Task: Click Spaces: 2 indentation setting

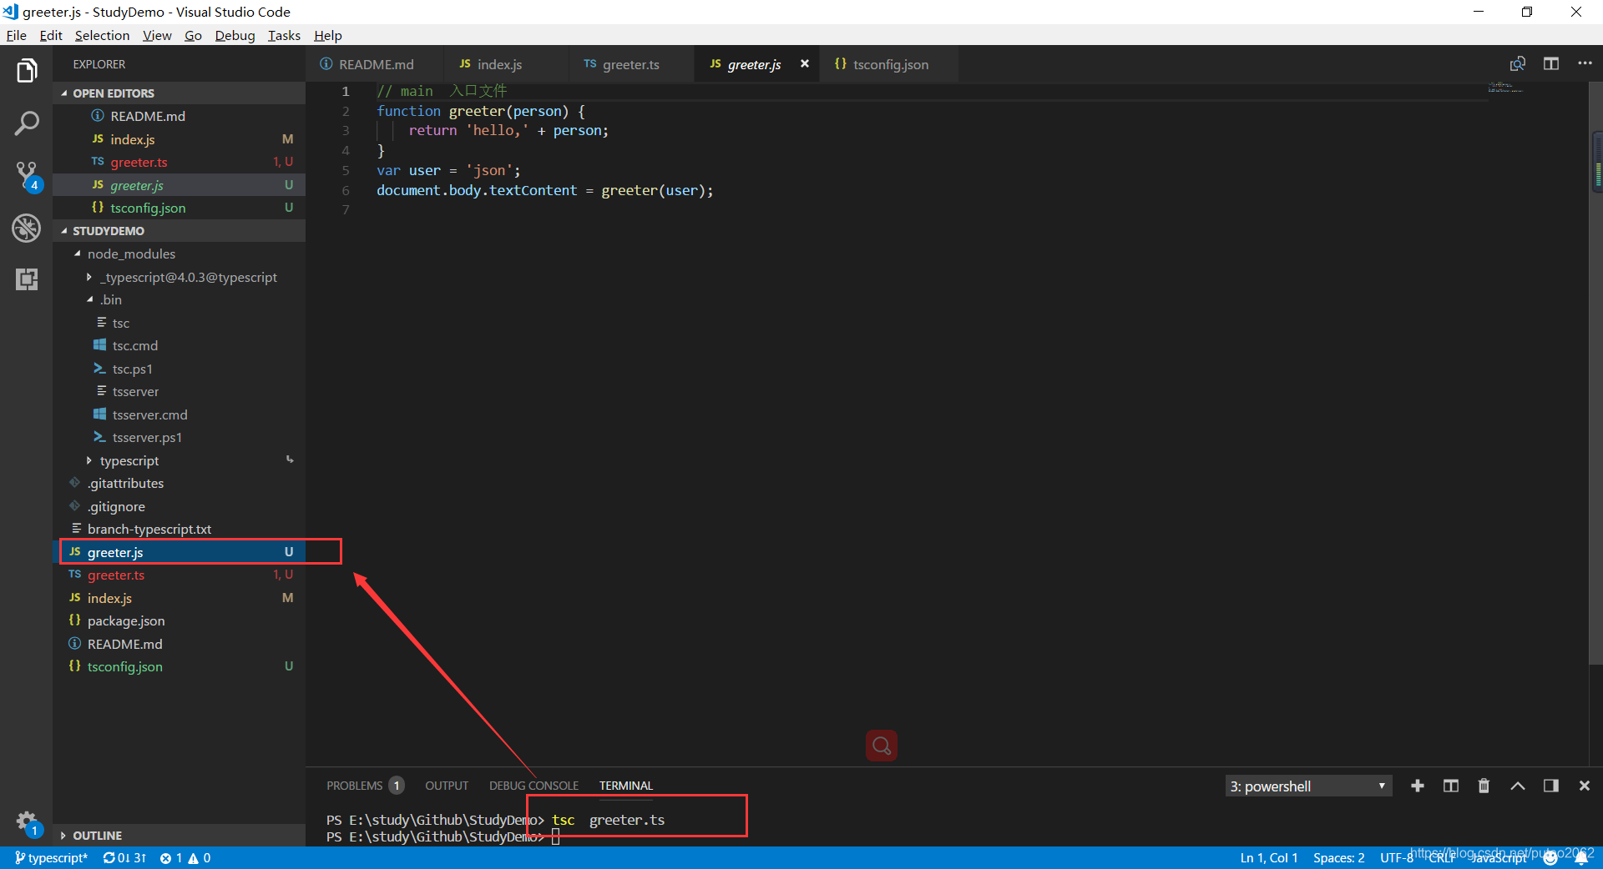Action: 1338,858
